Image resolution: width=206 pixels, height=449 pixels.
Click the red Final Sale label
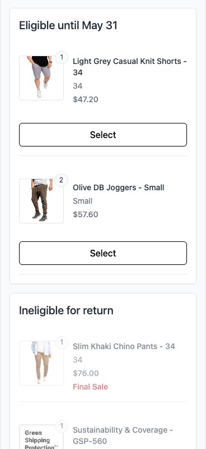pos(90,387)
